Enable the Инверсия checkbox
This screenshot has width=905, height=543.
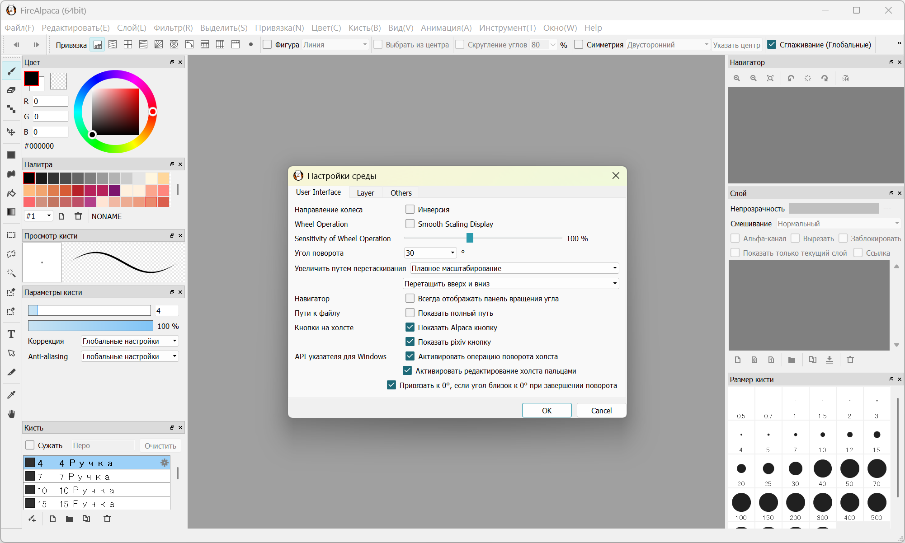(410, 209)
